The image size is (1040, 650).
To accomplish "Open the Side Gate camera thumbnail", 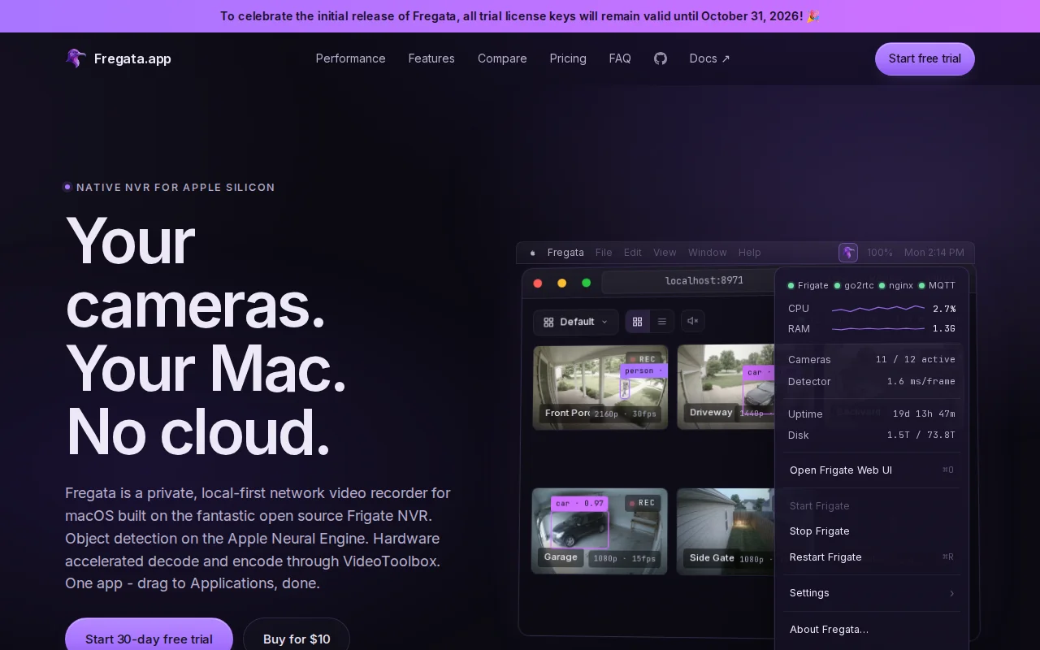I will (x=726, y=531).
